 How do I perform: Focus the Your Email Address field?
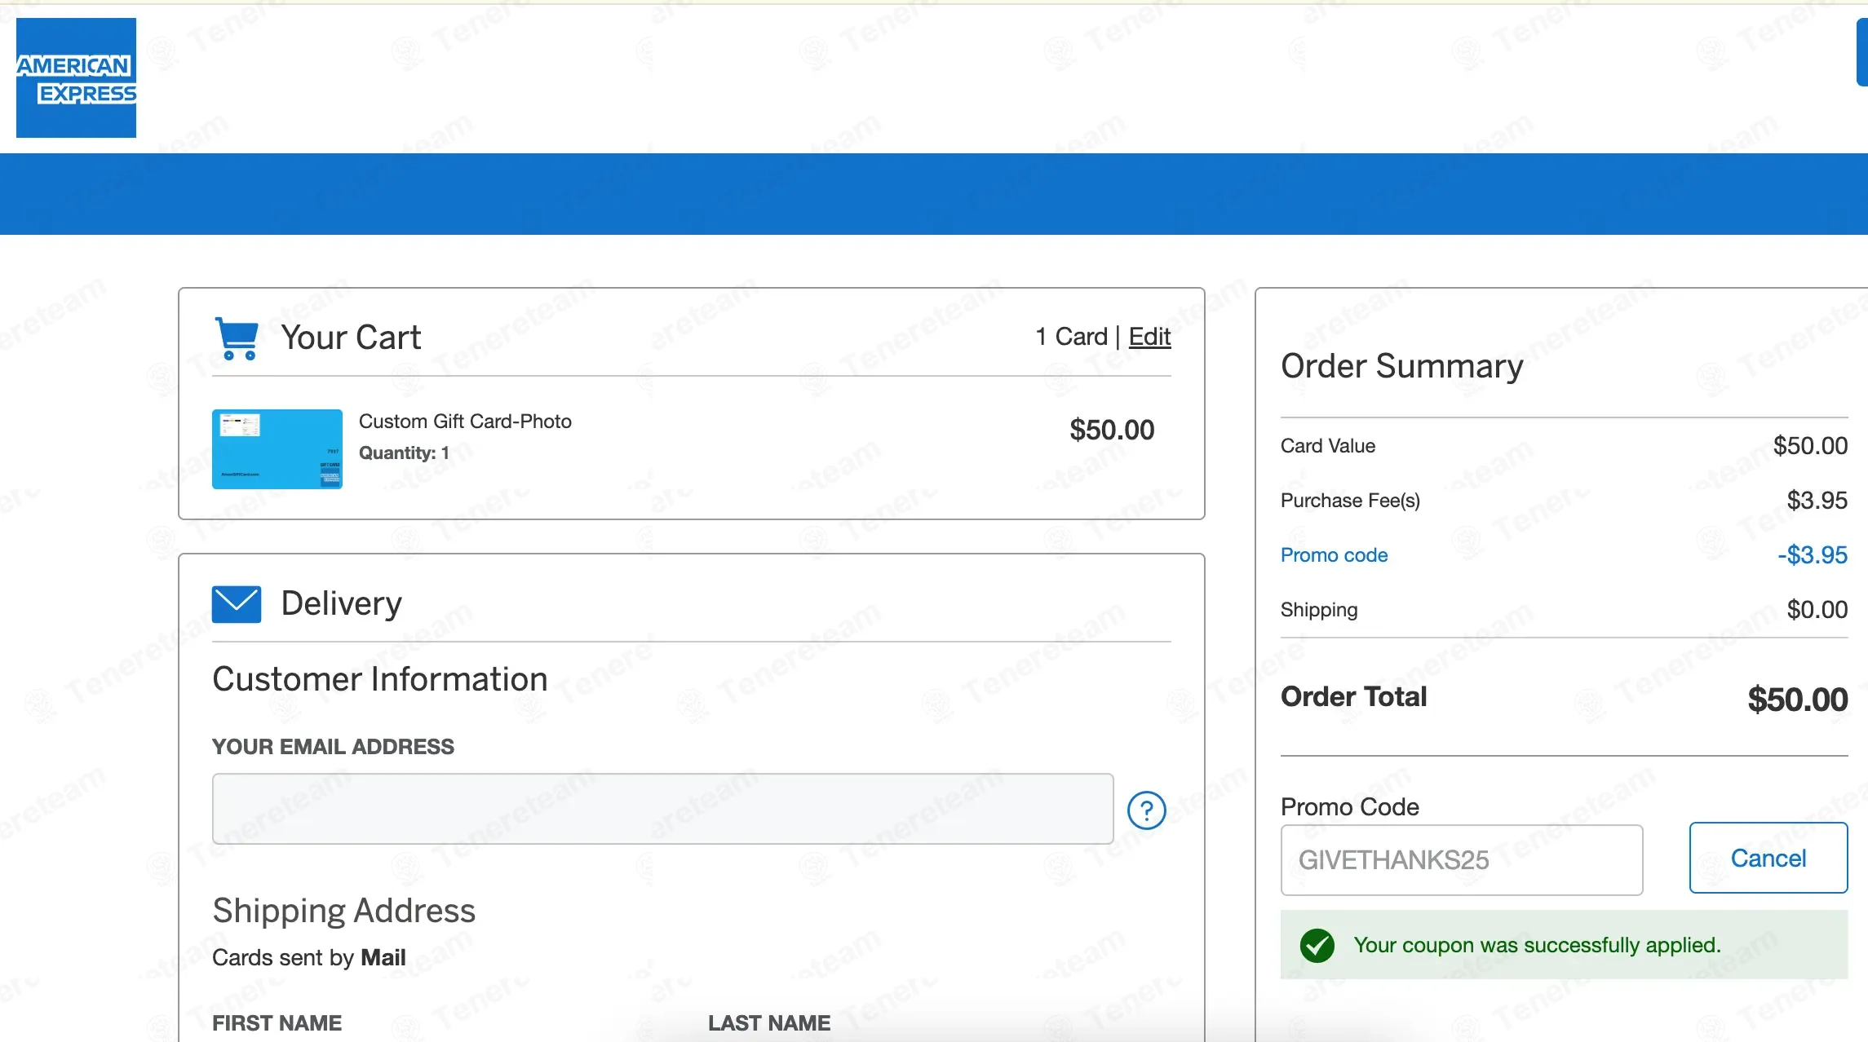pos(662,809)
